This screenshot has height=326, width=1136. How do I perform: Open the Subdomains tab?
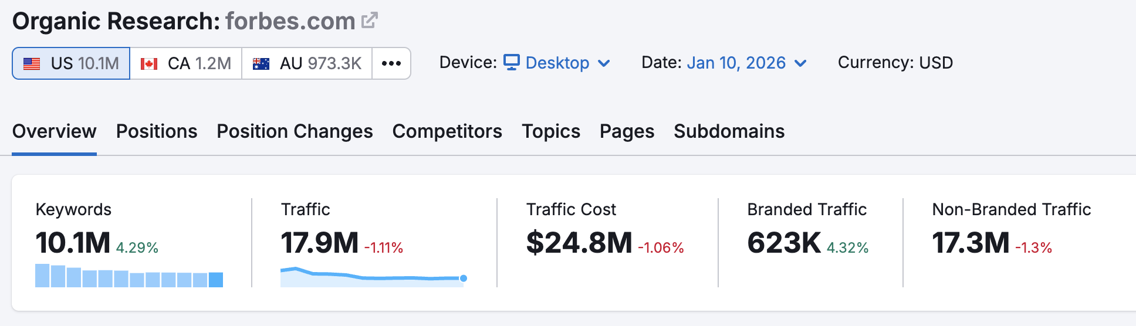[x=729, y=131]
